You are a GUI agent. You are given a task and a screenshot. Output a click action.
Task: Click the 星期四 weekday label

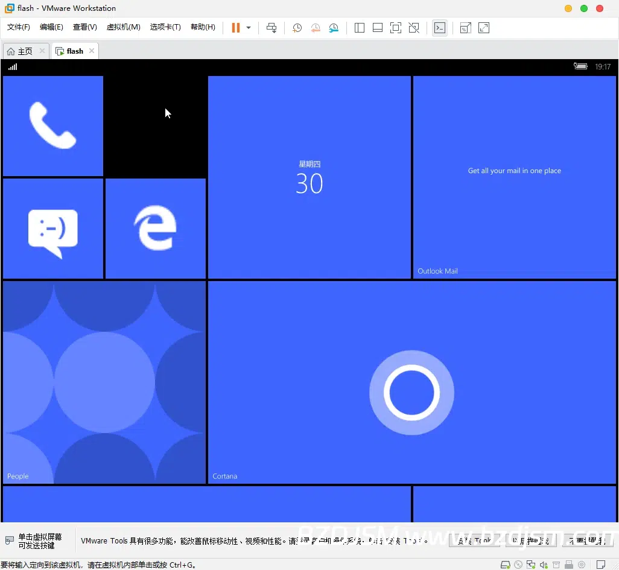[309, 164]
